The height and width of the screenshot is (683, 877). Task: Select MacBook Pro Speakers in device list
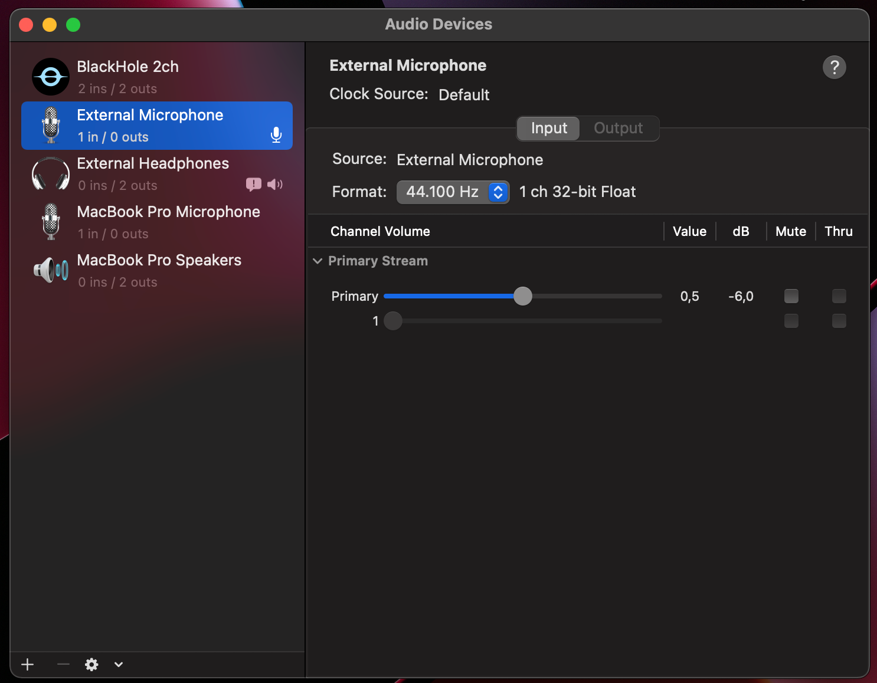pos(157,270)
